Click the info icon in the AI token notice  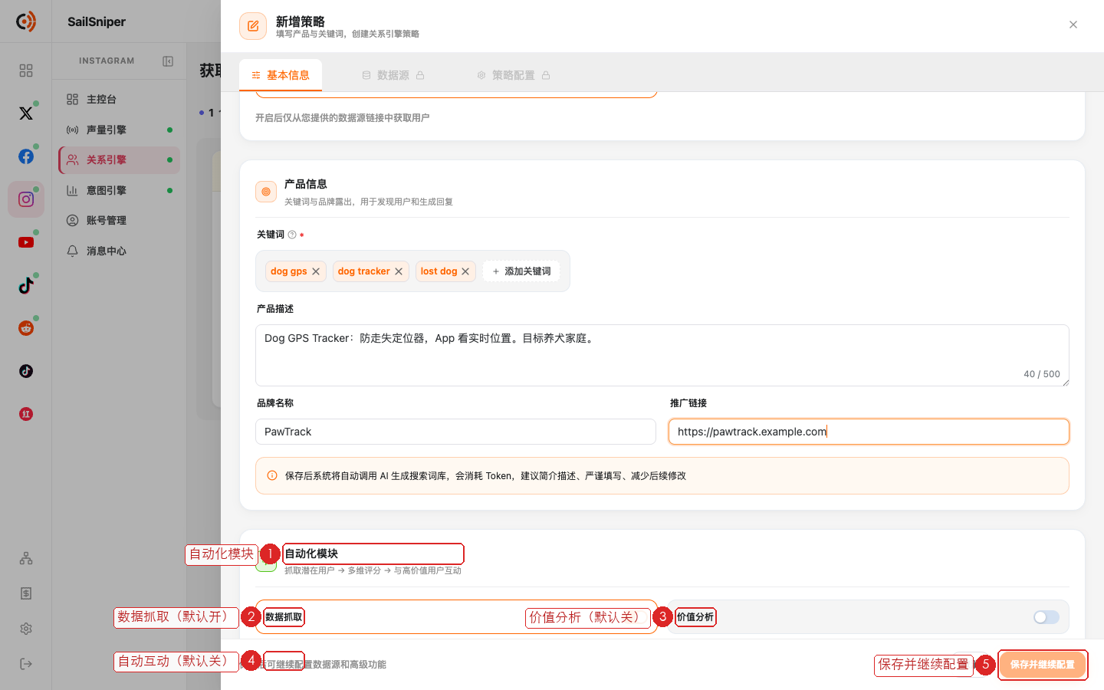pos(272,475)
